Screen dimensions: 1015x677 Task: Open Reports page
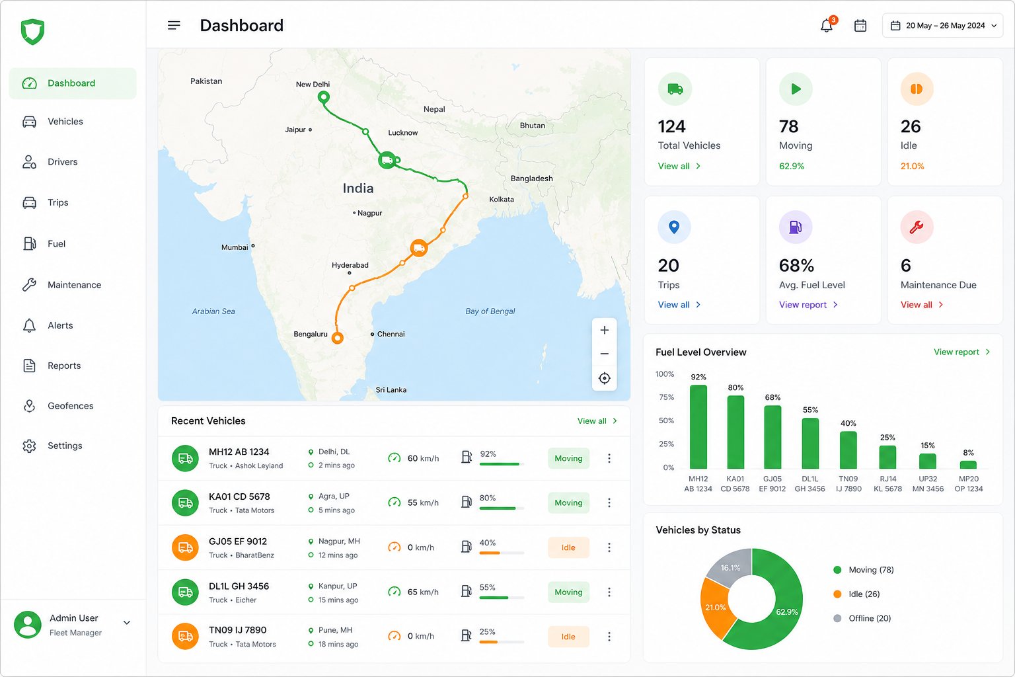73,366
